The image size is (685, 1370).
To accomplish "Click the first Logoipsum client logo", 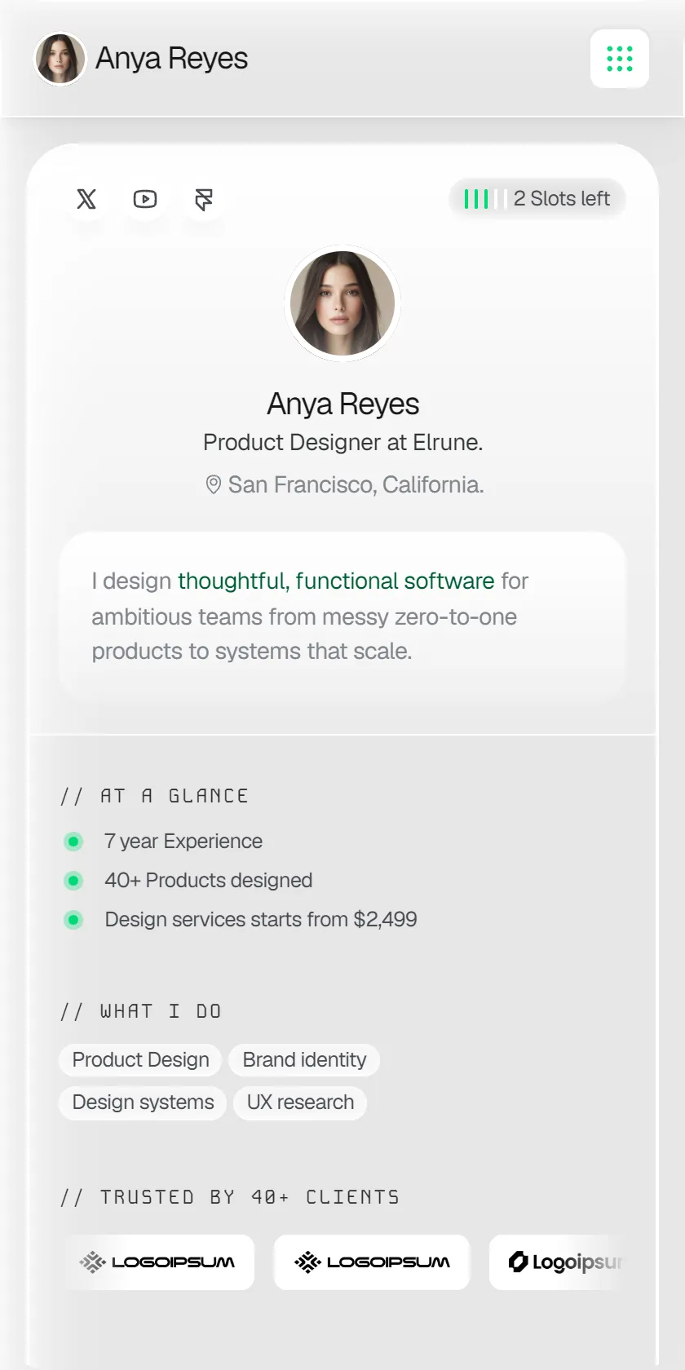I will 157,1262.
